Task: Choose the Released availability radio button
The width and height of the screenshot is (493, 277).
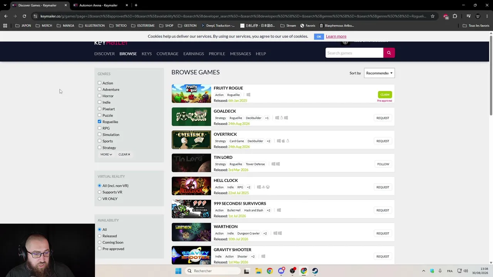Action: 99,236
